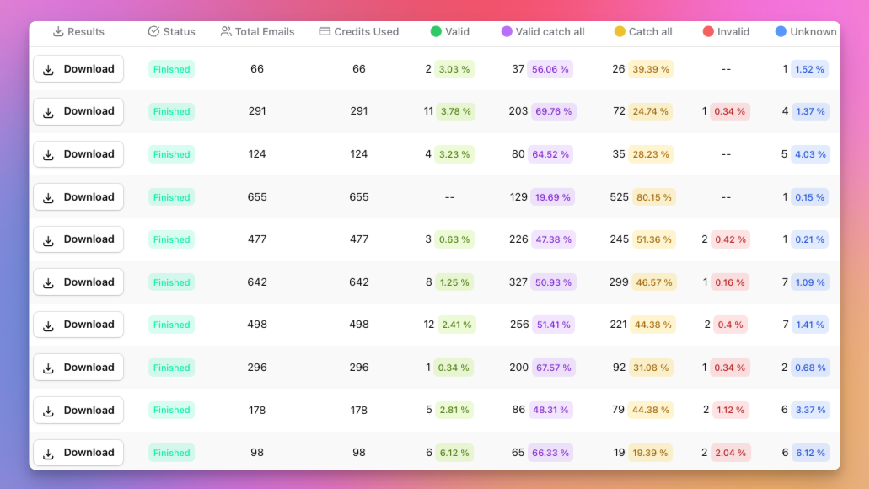Download results for the 178 emails row
The image size is (870, 489).
click(x=78, y=411)
